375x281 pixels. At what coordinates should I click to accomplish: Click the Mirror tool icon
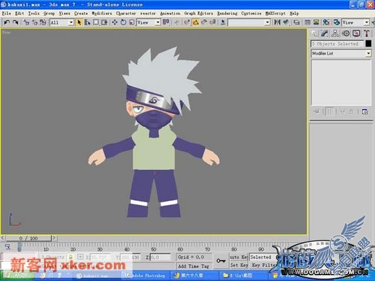pyautogui.click(x=277, y=23)
